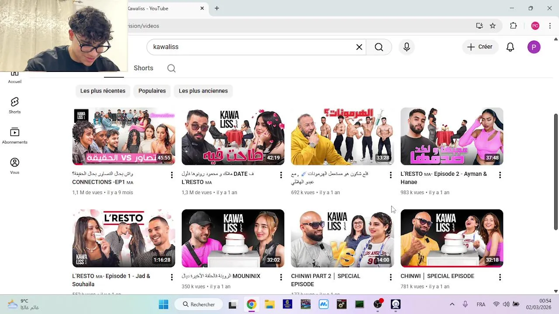Open Chrome extensions puzzle icon
Screen dimensions: 559x314
pos(514,26)
